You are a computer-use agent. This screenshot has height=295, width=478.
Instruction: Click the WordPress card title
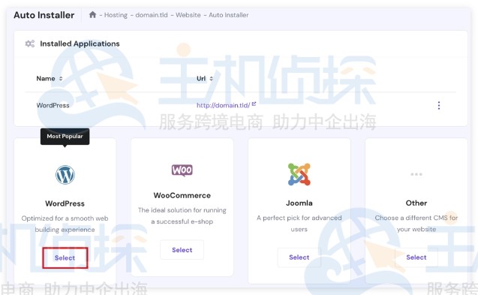click(65, 203)
